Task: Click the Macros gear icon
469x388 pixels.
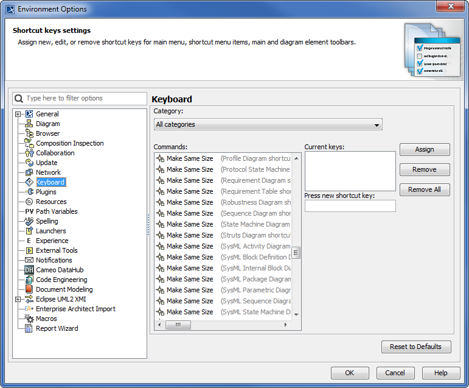Action: pyautogui.click(x=29, y=319)
